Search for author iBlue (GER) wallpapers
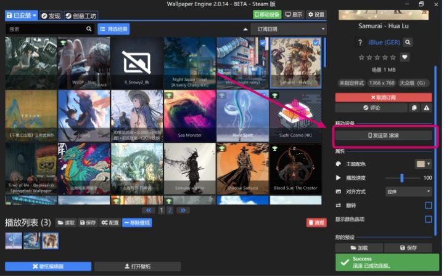This screenshot has width=444, height=277. pos(408,42)
